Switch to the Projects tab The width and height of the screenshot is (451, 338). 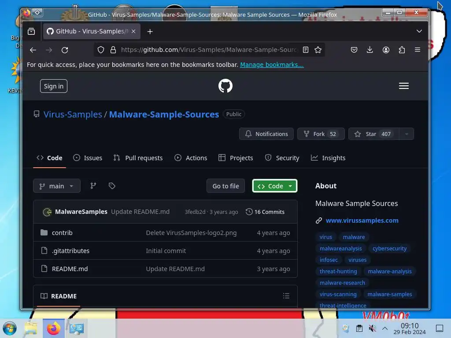coord(236,158)
